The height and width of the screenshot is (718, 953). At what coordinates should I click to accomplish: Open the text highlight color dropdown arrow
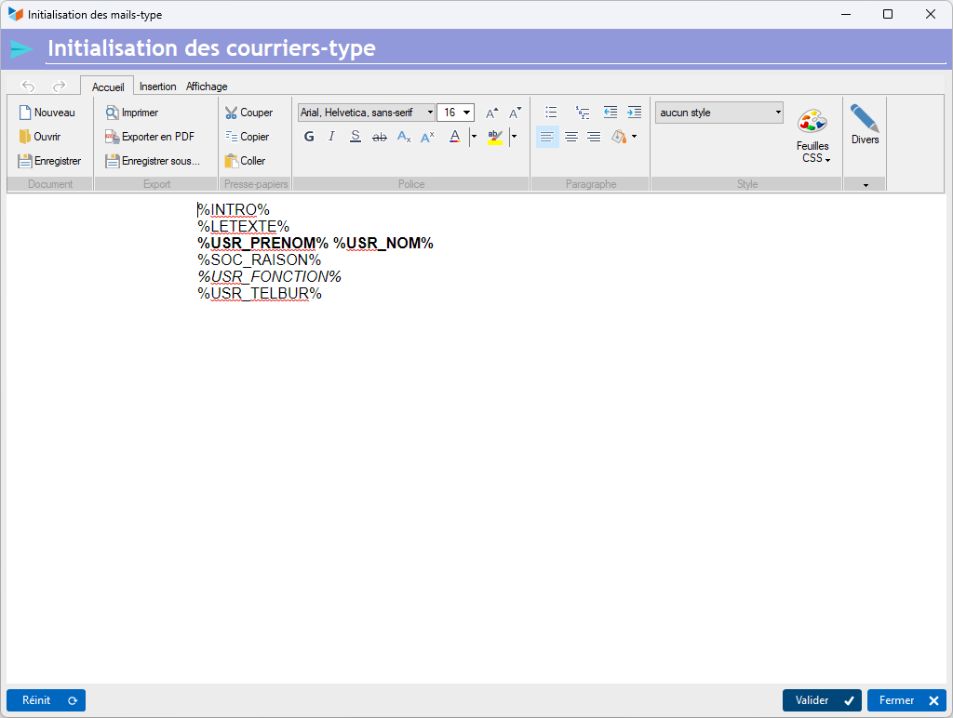click(x=514, y=137)
